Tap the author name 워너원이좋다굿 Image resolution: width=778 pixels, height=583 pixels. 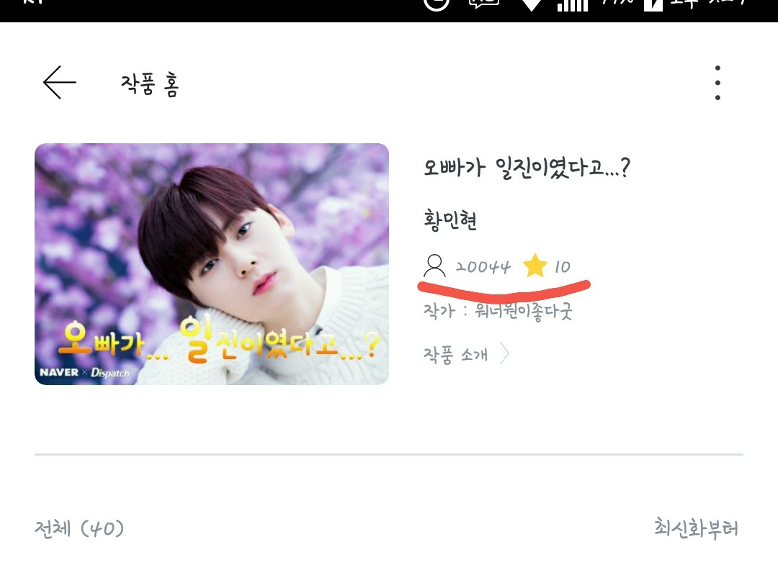[x=524, y=312]
